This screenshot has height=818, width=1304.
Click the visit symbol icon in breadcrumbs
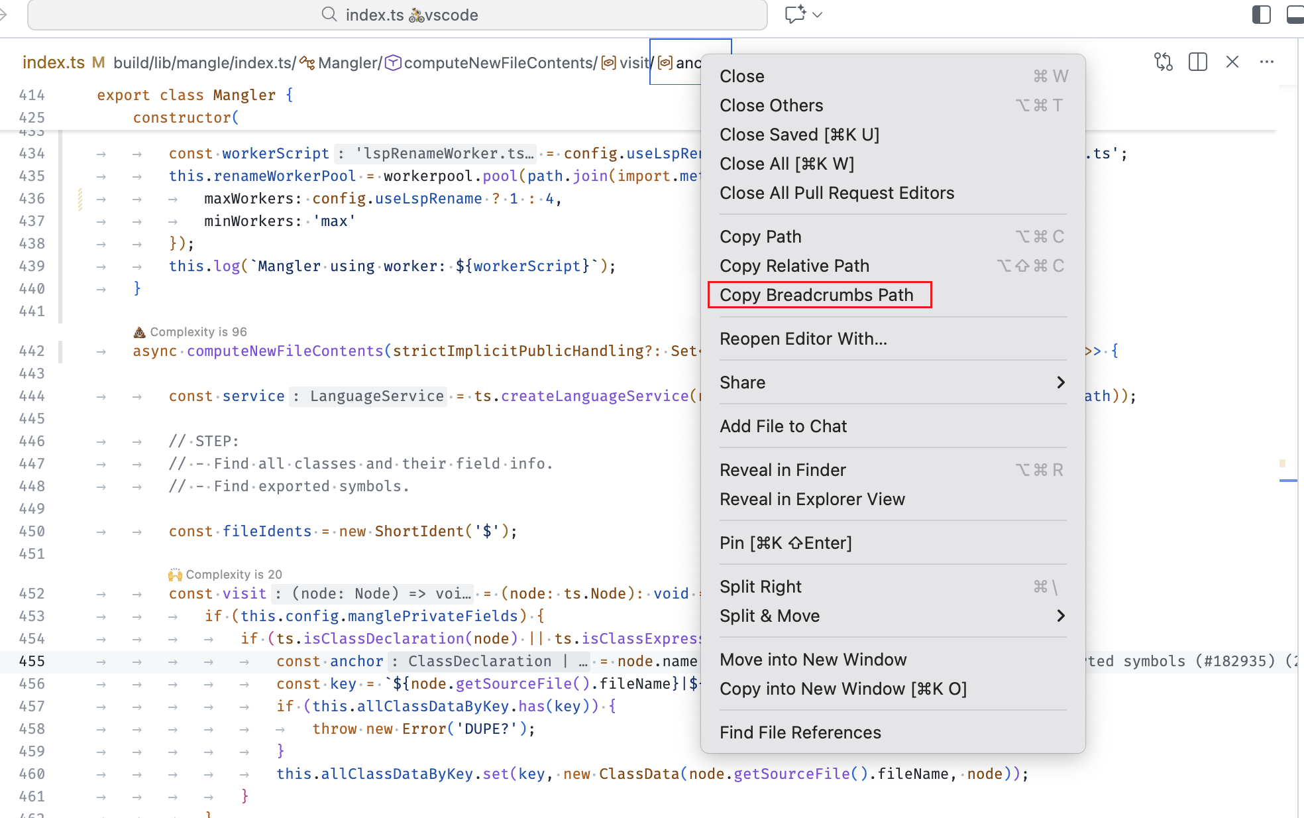point(608,63)
